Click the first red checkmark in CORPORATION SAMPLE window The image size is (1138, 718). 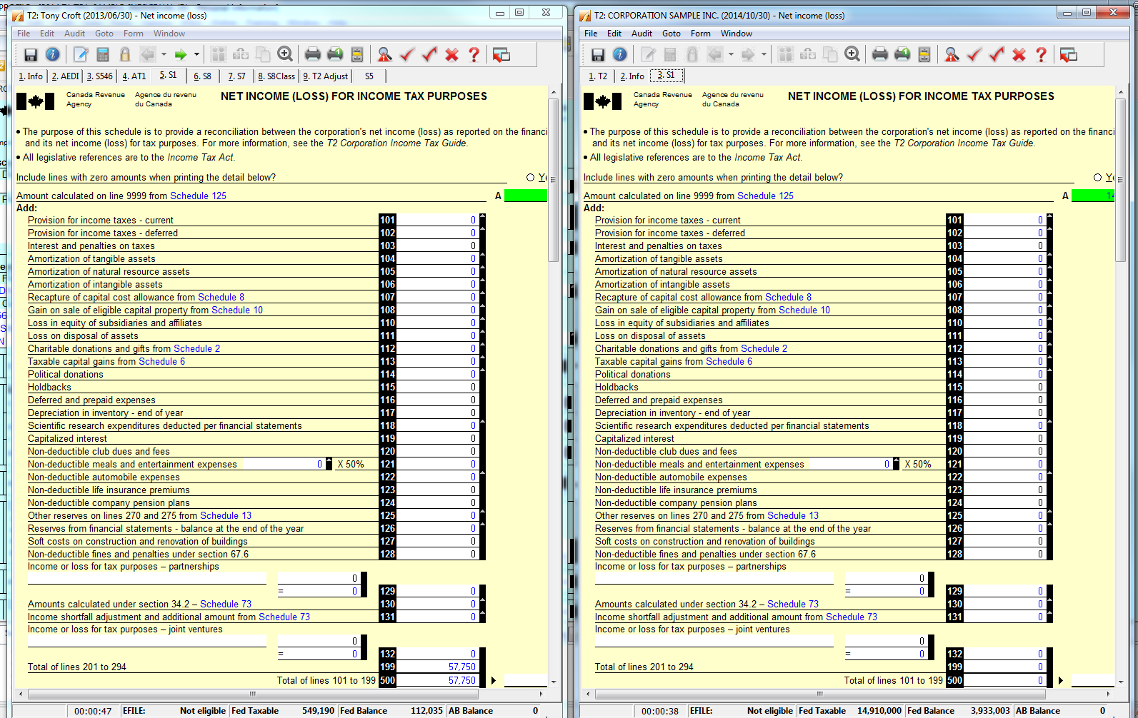point(974,54)
